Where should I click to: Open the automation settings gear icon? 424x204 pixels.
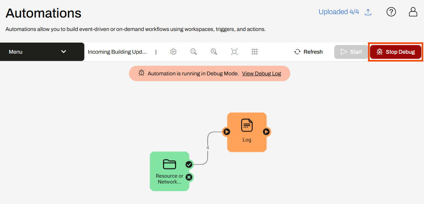pos(173,52)
